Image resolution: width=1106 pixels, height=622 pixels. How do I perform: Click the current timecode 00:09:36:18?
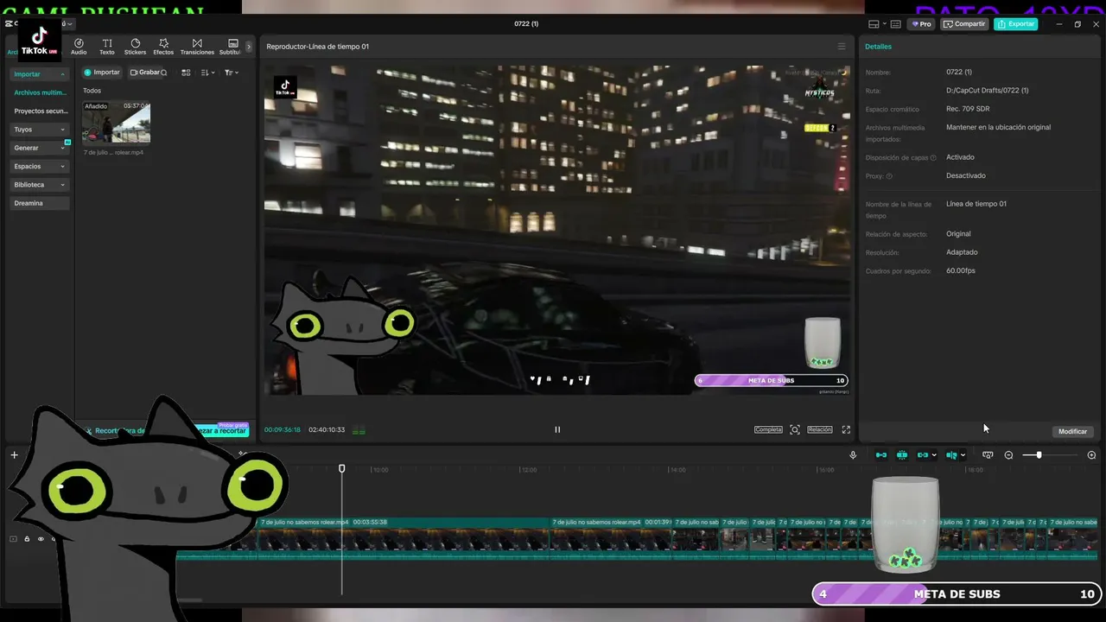pos(283,430)
